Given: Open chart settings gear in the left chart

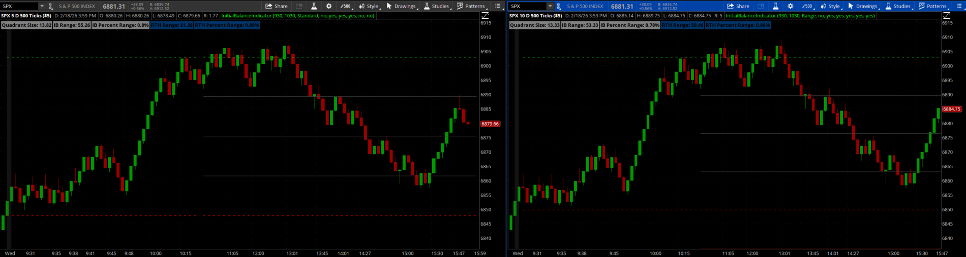Looking at the screenshot, I should 328,6.
